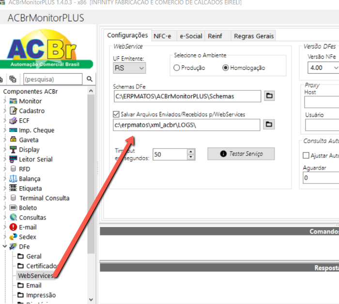Click the LOGS save path field
Viewport: 339px width, 304px height.
pos(186,125)
